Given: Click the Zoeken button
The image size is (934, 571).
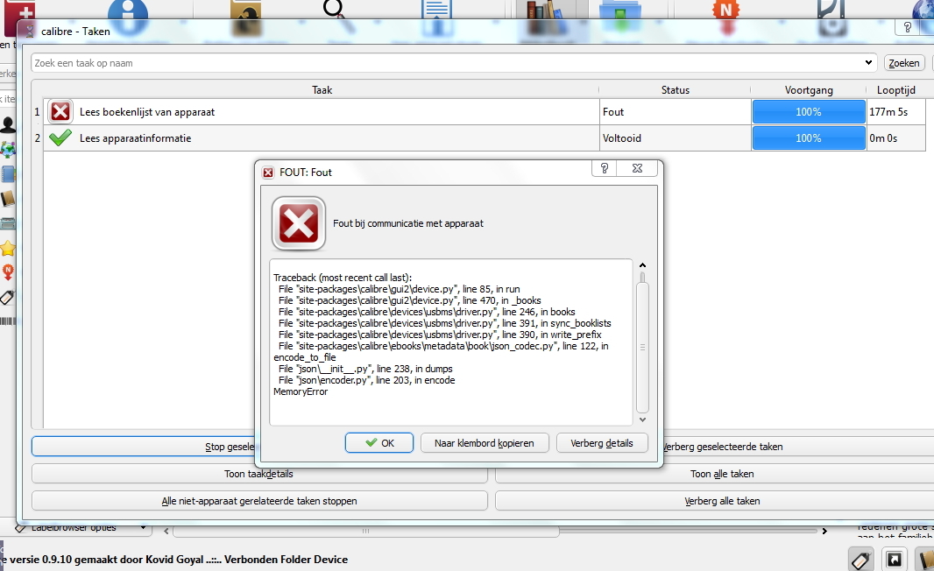Looking at the screenshot, I should point(903,63).
